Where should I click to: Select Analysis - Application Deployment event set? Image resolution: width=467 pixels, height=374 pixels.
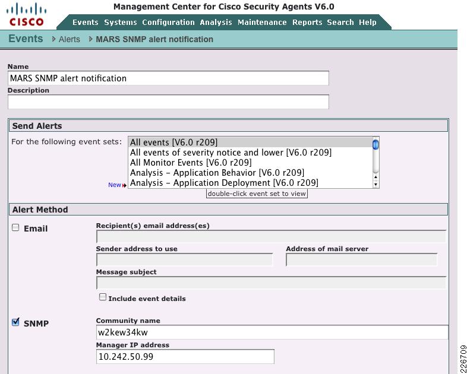point(250,183)
